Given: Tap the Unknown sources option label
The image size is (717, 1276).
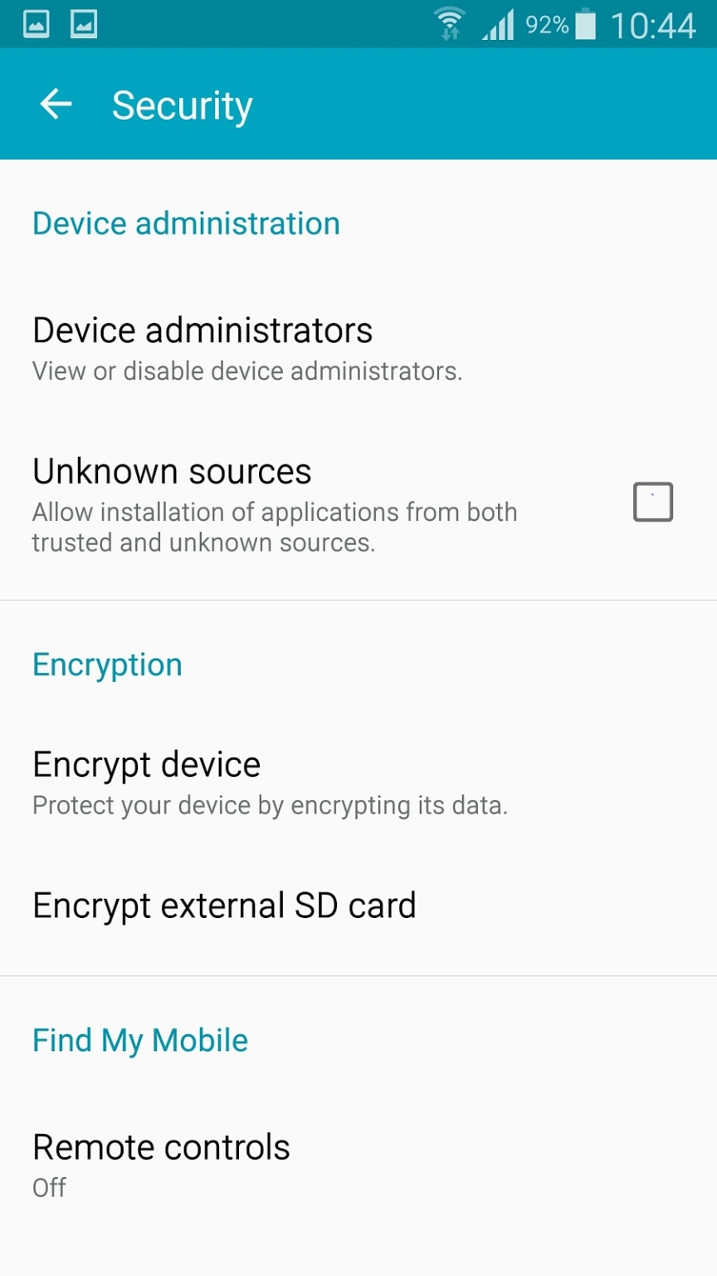Looking at the screenshot, I should [x=172, y=472].
